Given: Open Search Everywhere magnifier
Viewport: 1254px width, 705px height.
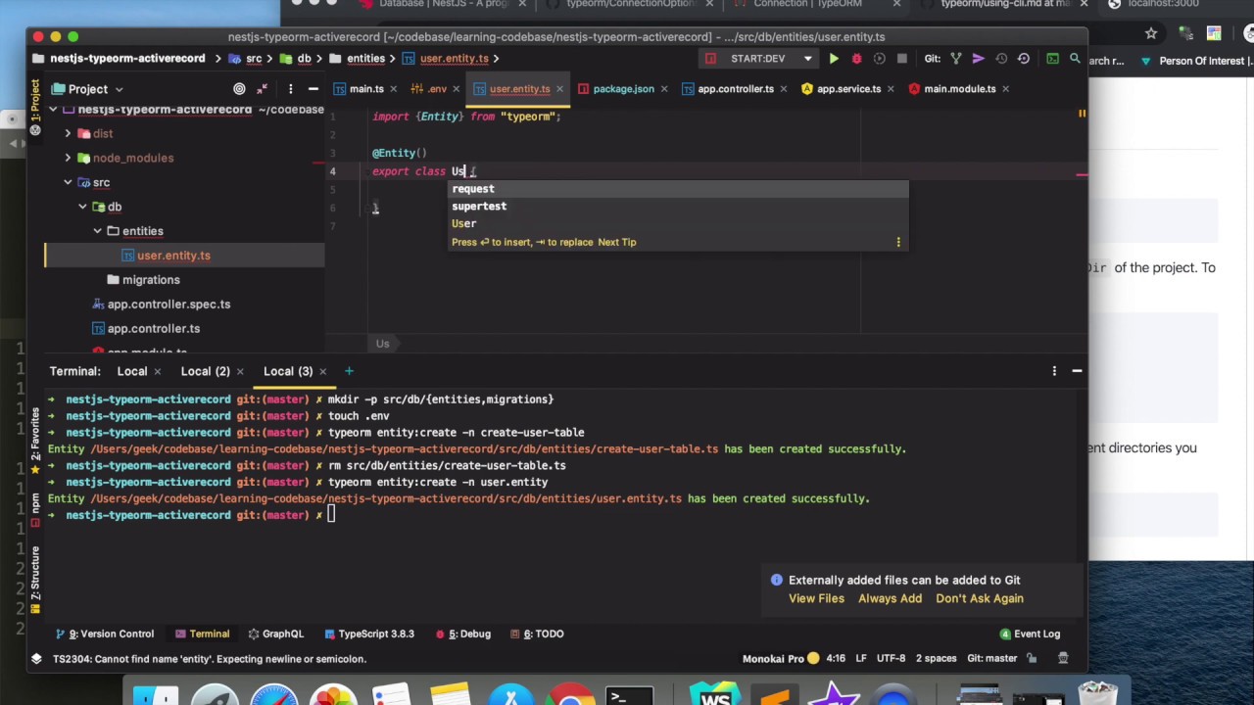Looking at the screenshot, I should (1075, 58).
